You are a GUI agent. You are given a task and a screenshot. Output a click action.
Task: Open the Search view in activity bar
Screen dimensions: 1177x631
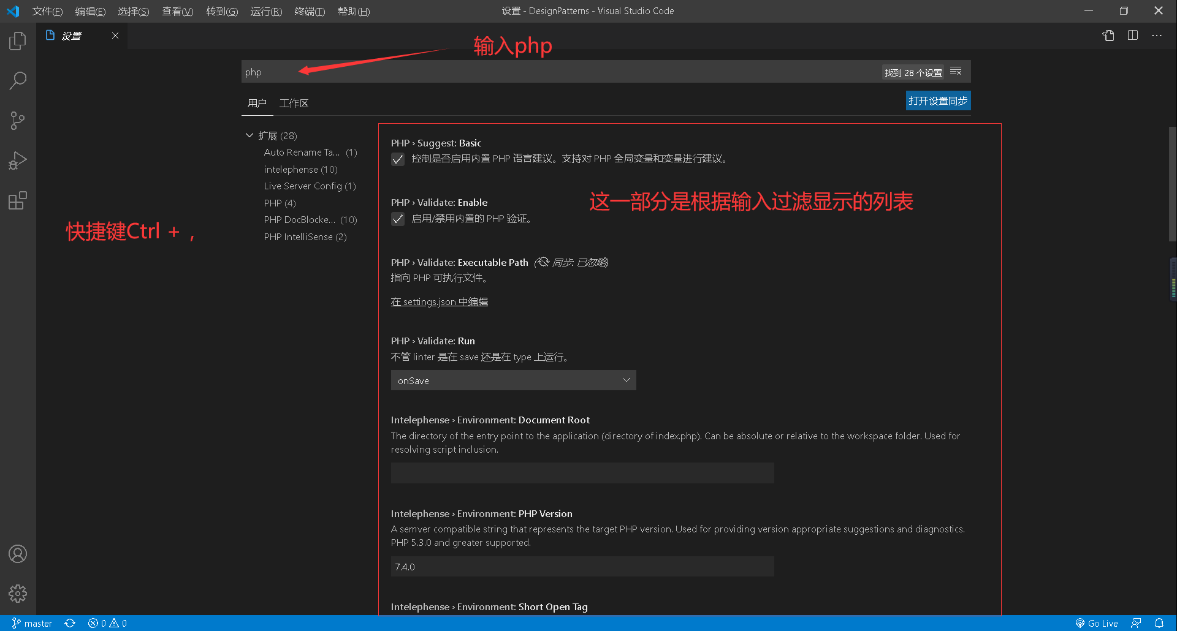(x=18, y=80)
